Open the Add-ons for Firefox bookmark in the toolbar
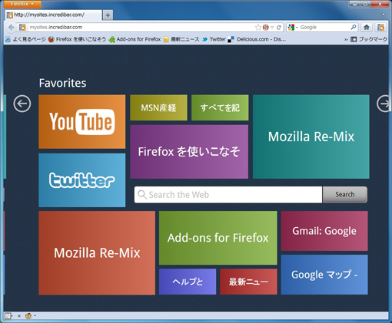This screenshot has width=392, height=323. coord(135,39)
